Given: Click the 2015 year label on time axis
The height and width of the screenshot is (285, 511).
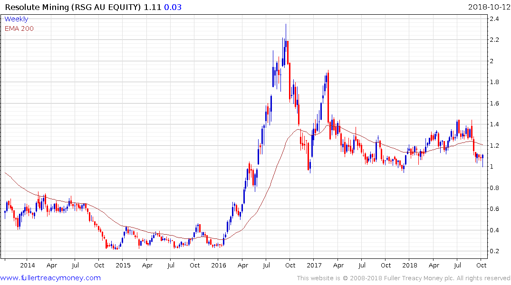Looking at the screenshot, I should pos(123,265).
